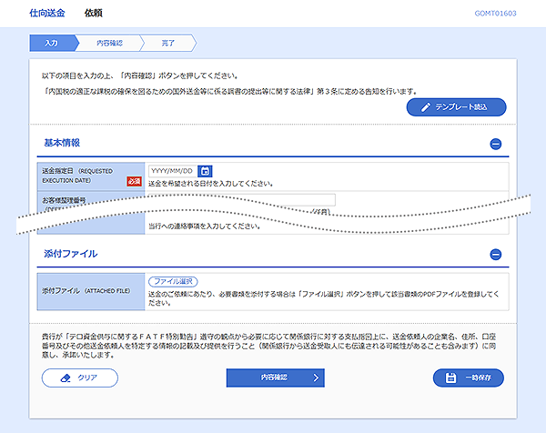Click the 内容確認 submit button
This screenshot has height=433, width=546.
[x=275, y=378]
